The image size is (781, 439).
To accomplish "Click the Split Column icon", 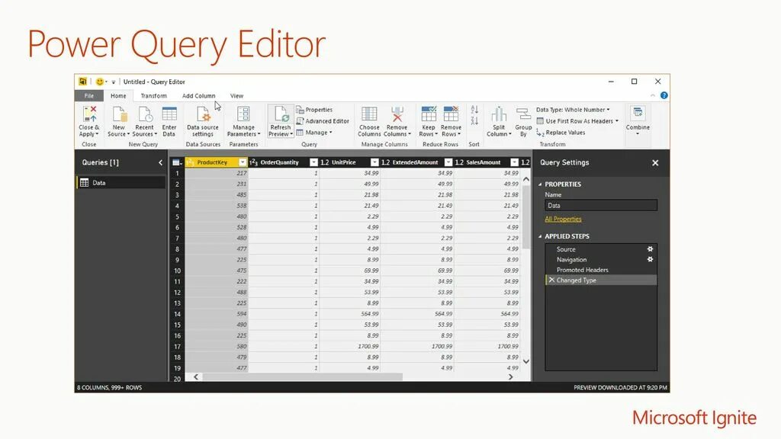I will point(499,114).
